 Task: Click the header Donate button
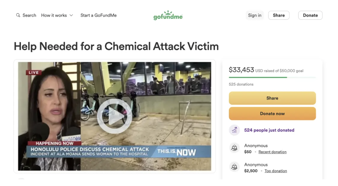[310, 15]
